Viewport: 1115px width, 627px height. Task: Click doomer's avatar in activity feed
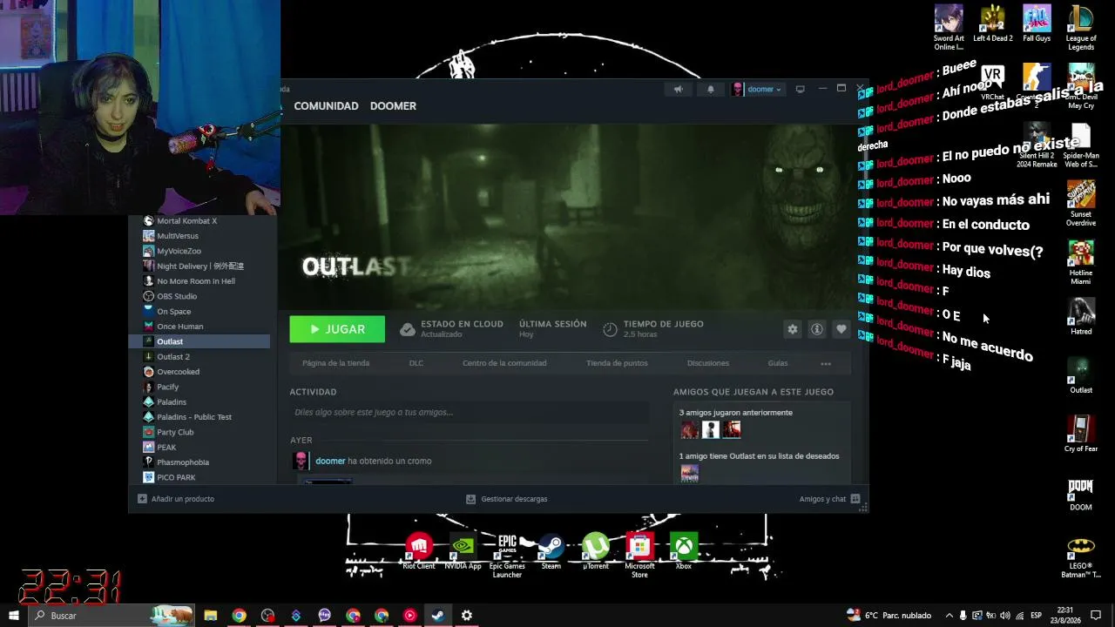(301, 461)
